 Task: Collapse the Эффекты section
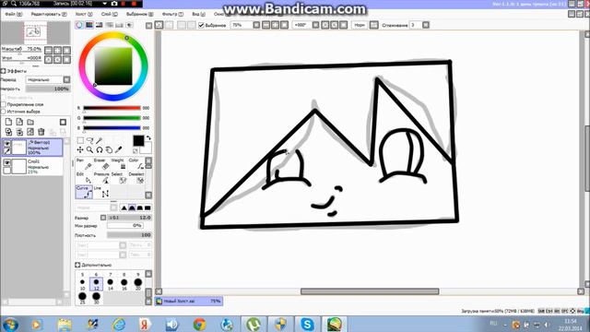(3, 71)
